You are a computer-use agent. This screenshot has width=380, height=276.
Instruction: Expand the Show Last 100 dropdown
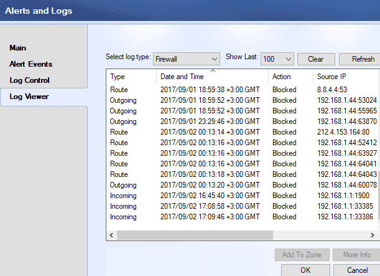click(277, 59)
